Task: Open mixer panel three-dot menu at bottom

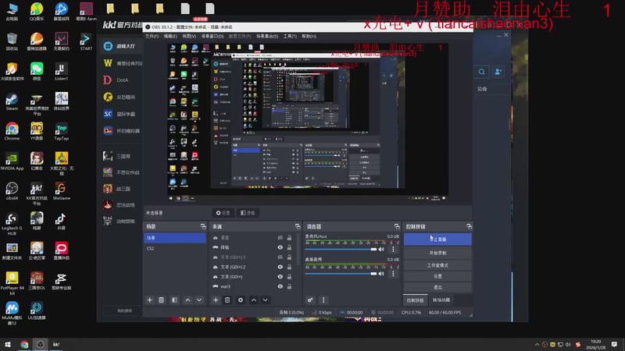Action: [x=323, y=300]
